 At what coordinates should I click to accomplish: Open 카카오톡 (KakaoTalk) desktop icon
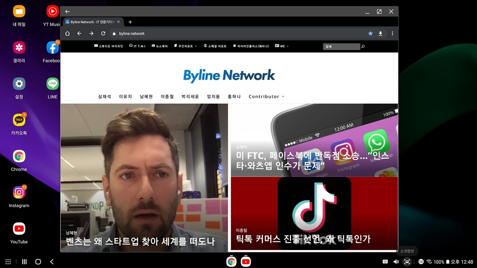coord(19,120)
